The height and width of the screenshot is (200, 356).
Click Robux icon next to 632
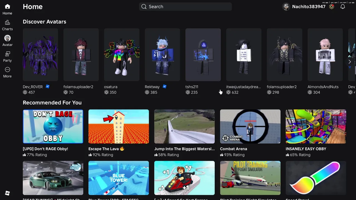point(228,92)
